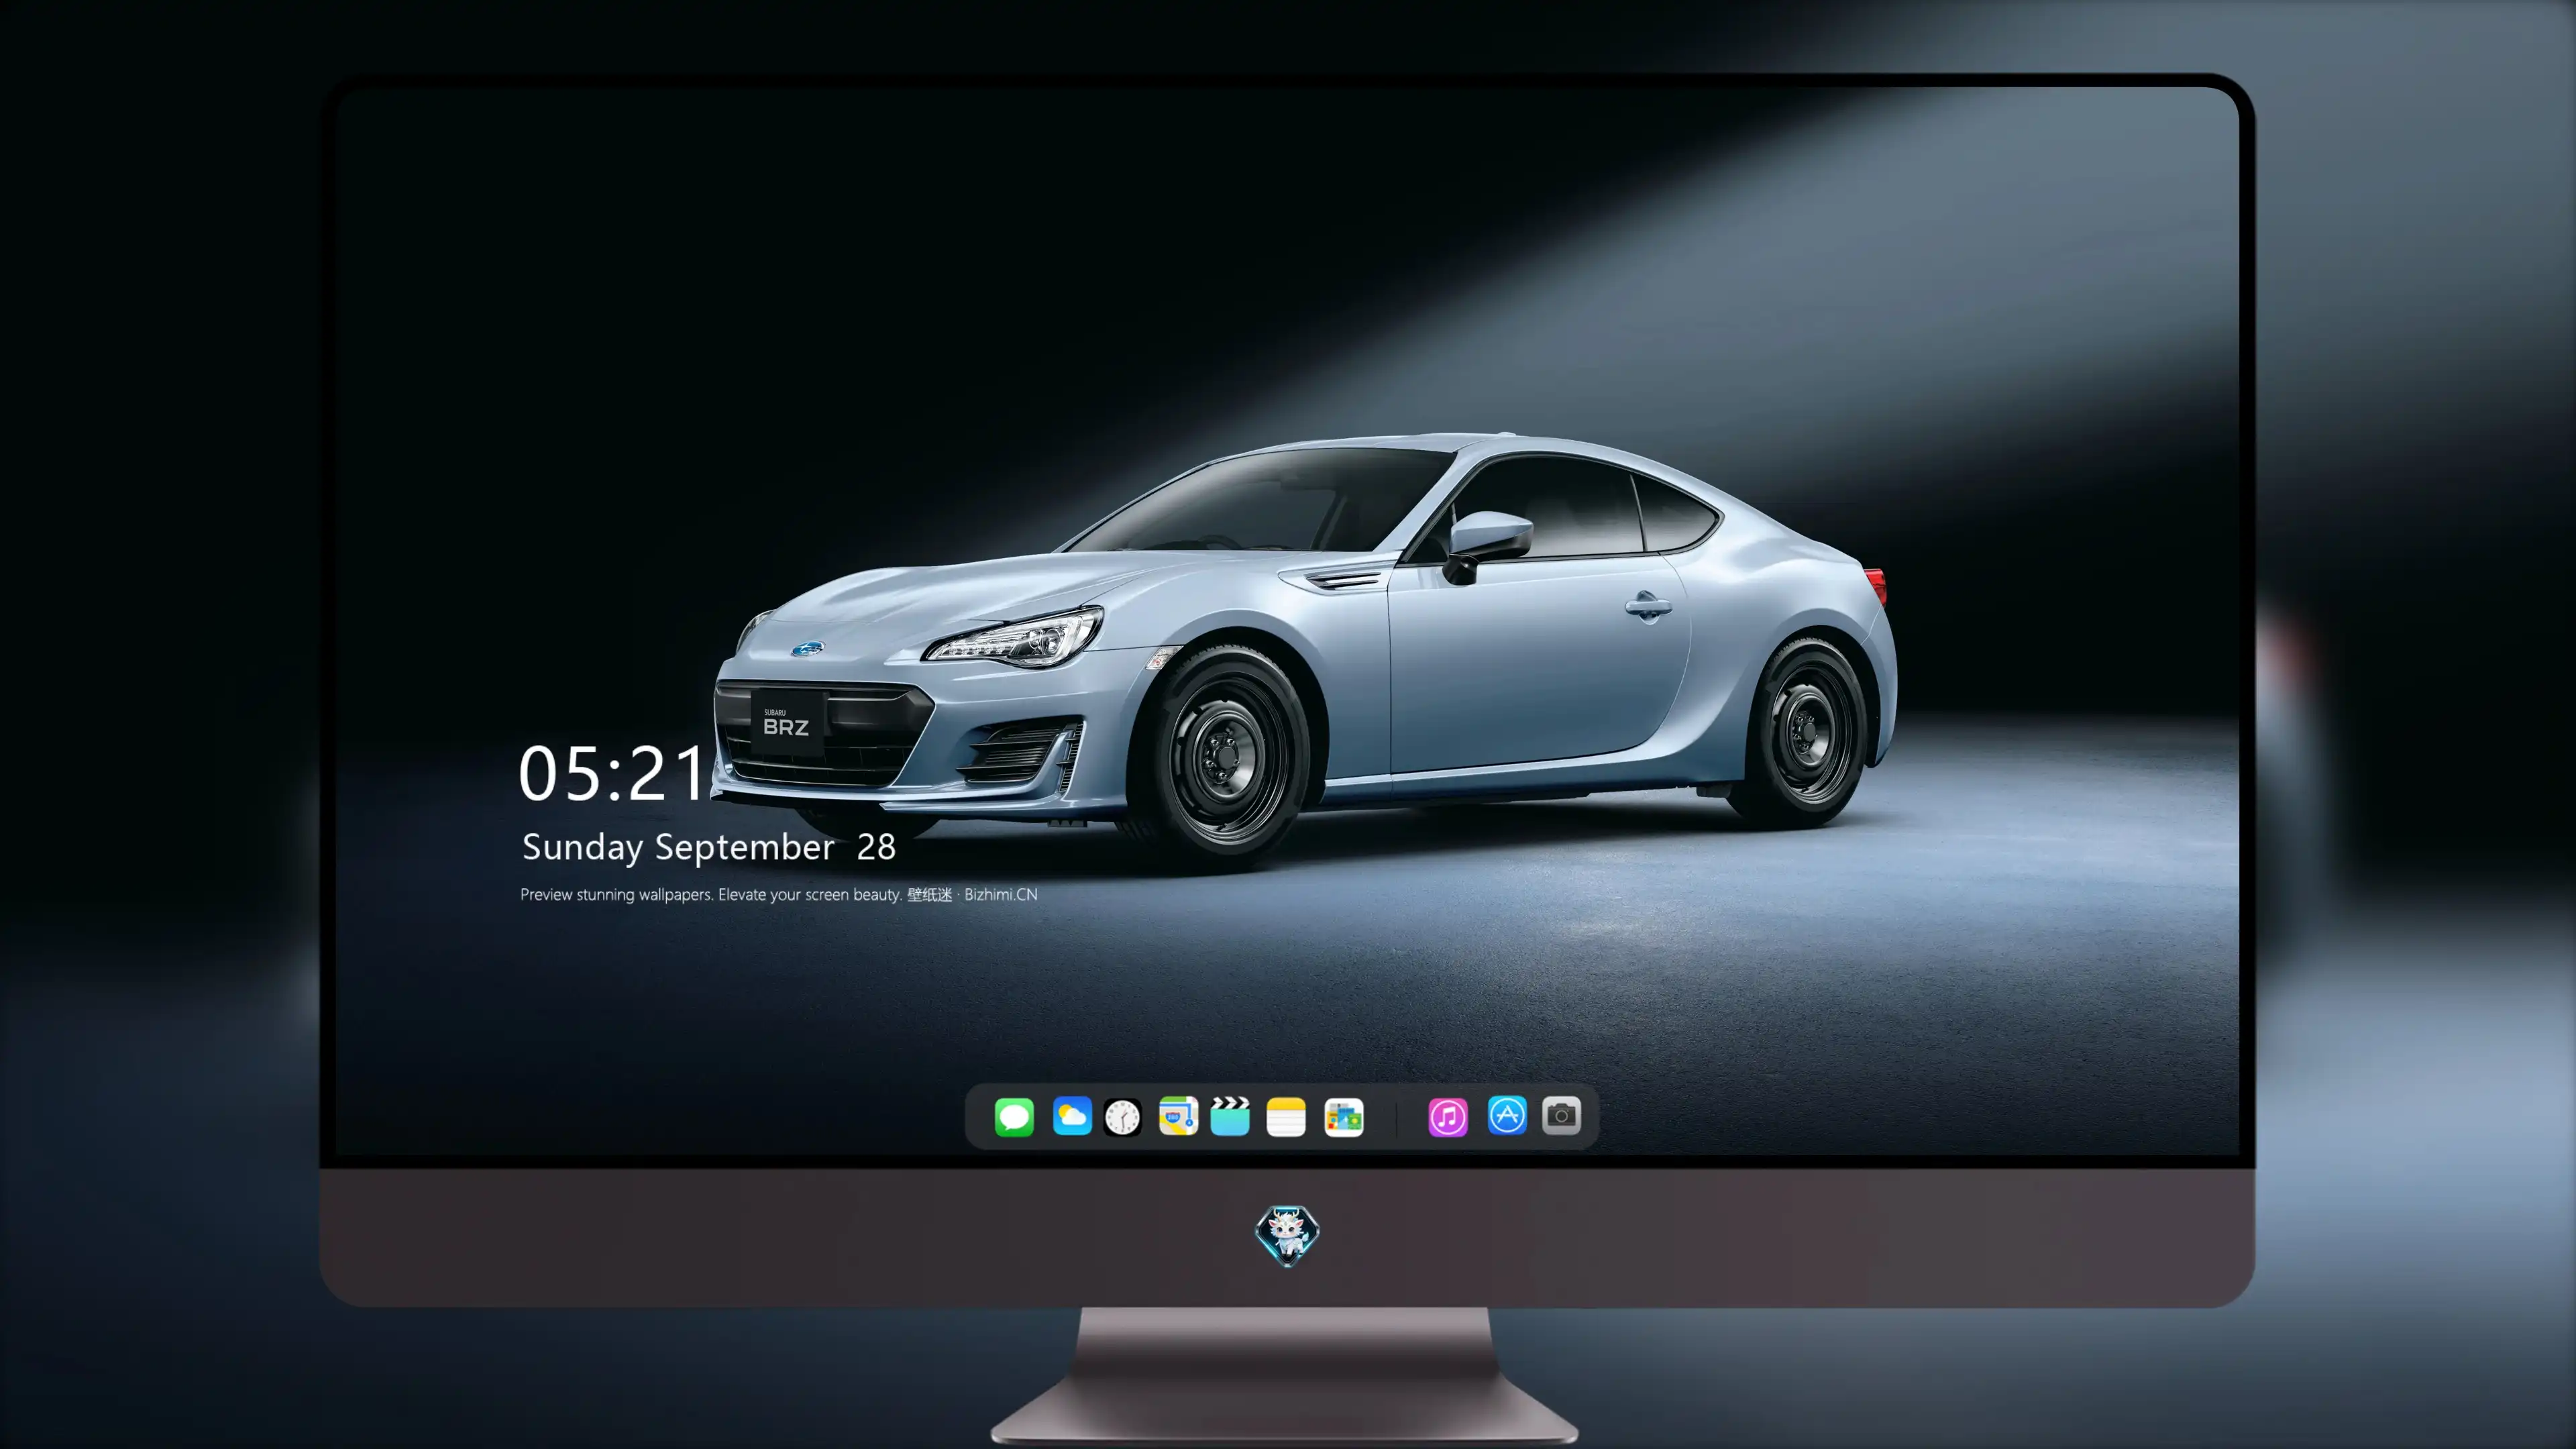
Task: Launch the Weather app icon
Action: pos(1071,1116)
